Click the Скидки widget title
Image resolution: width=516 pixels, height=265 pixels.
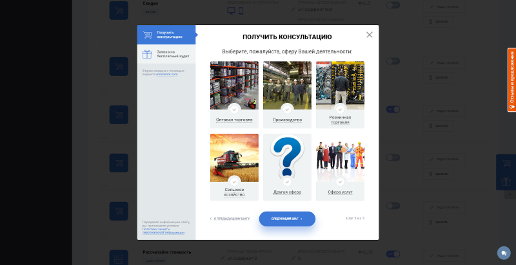point(150,3)
